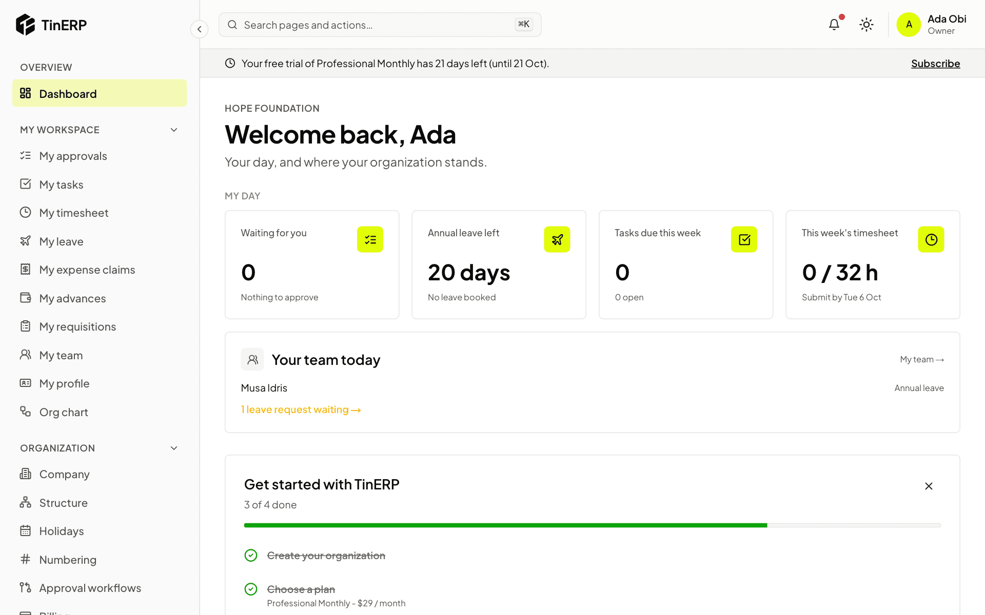This screenshot has width=985, height=615.
Task: Click the Choose a plan checkmark circle
Action: (x=251, y=589)
